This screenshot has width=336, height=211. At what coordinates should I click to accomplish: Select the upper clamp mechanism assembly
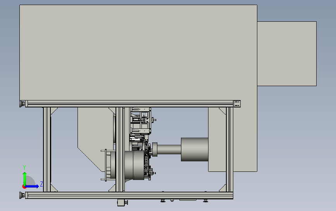coord(141,121)
